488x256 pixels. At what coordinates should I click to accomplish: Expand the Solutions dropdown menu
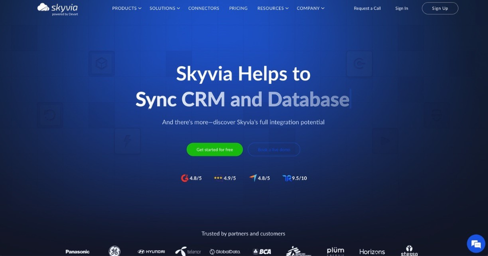click(x=165, y=9)
